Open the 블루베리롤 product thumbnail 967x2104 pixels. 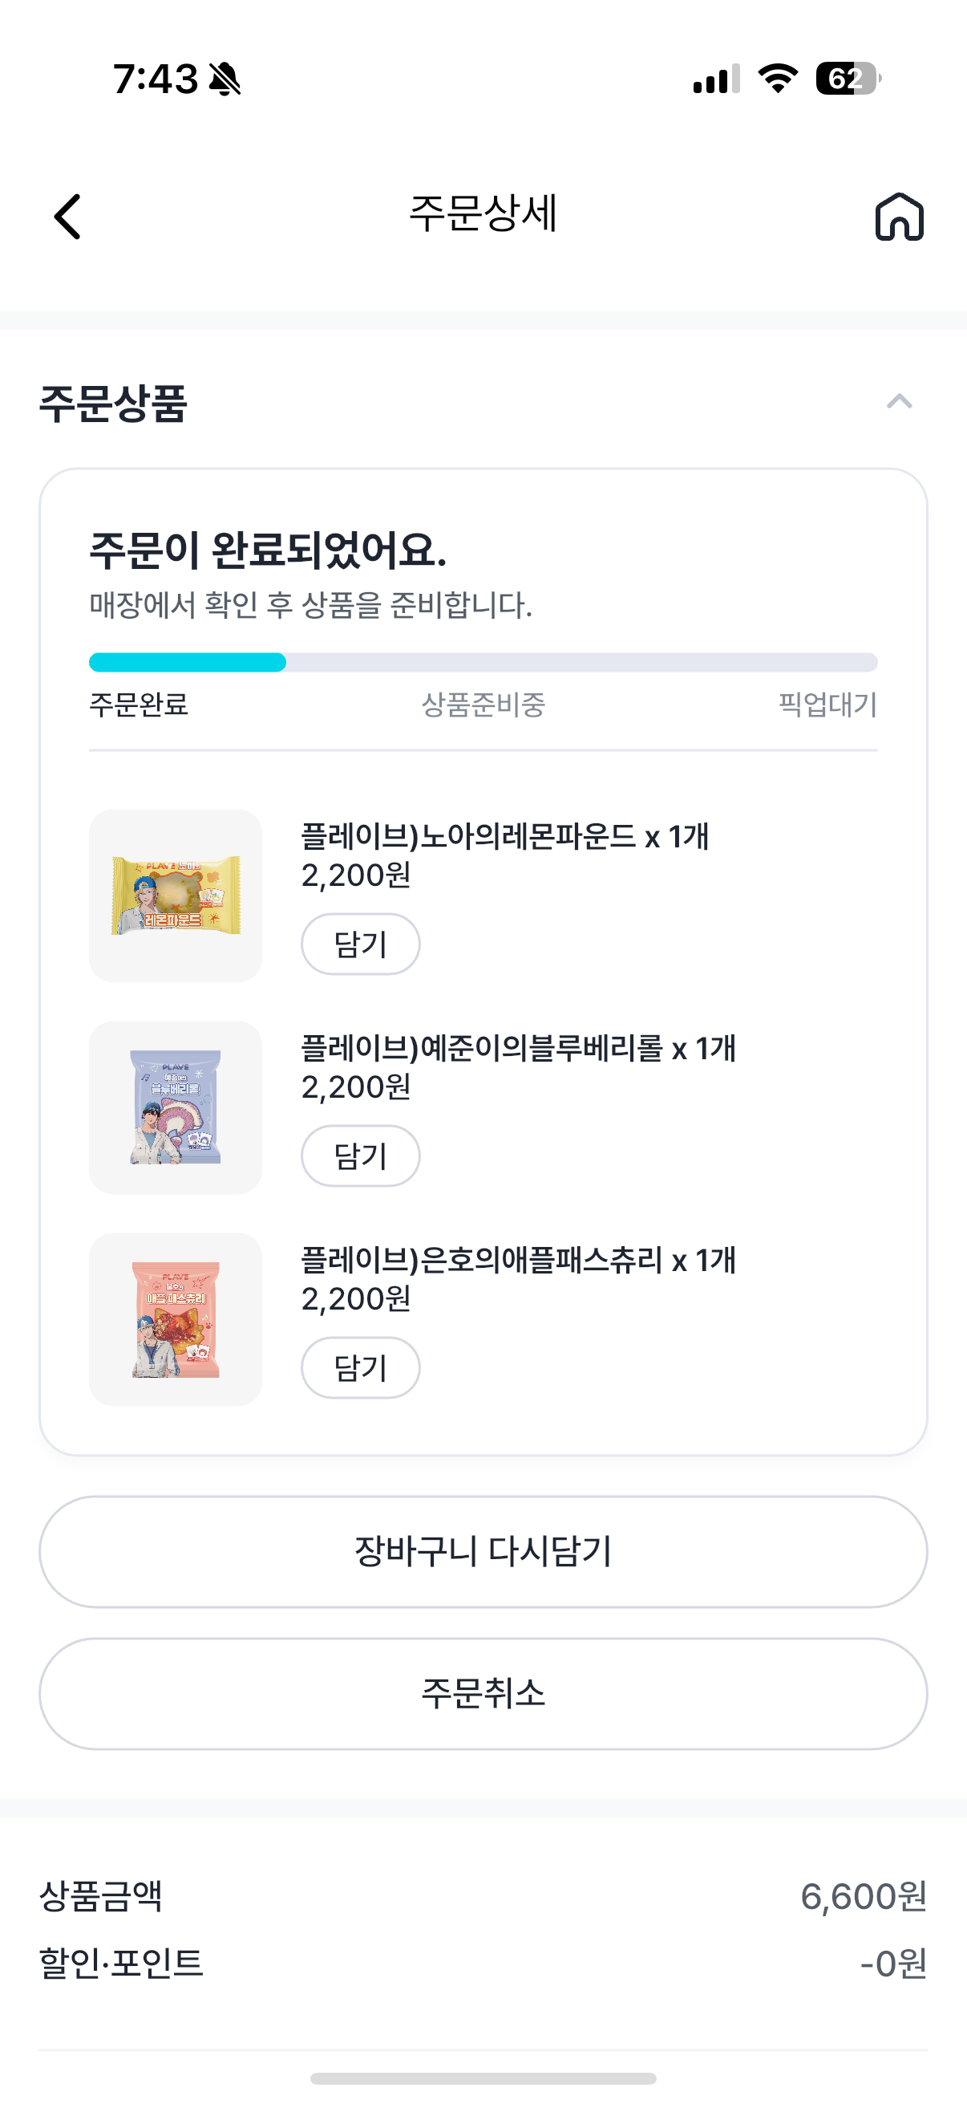coord(176,1107)
